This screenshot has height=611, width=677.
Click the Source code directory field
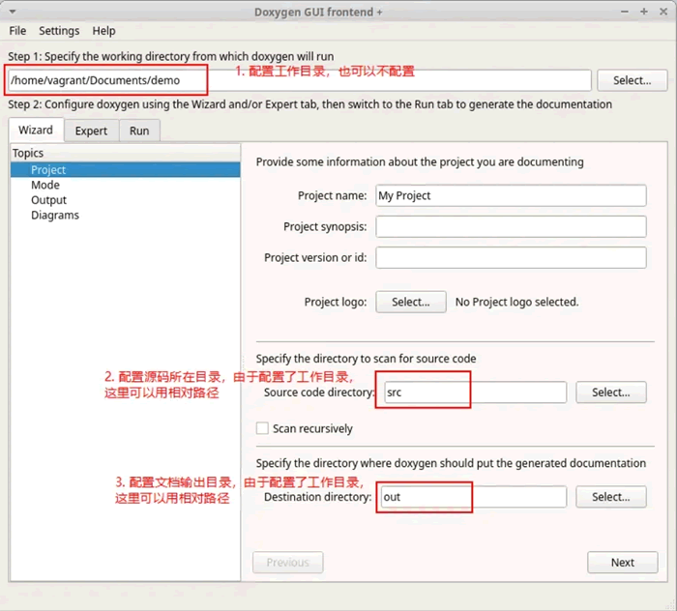pos(475,393)
